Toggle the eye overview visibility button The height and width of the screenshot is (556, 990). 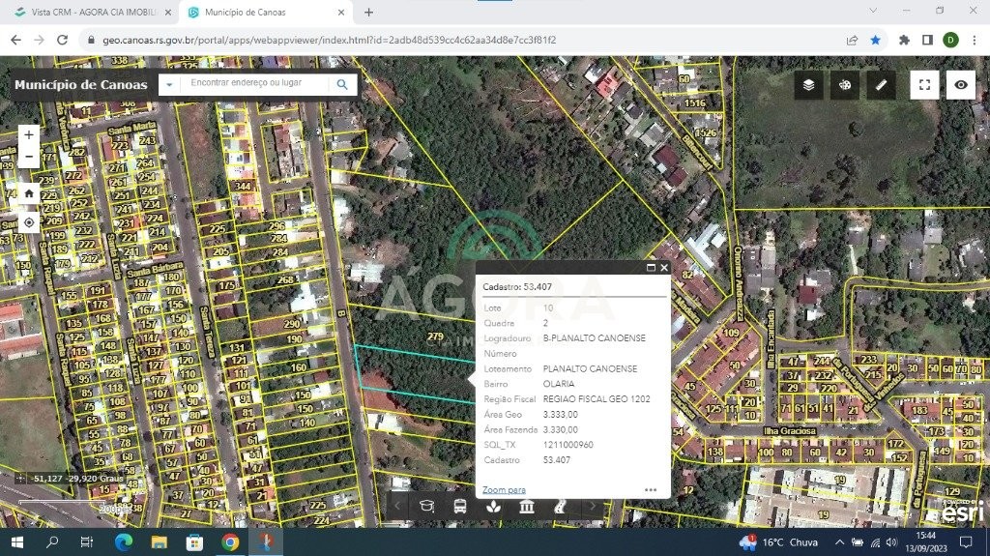960,85
